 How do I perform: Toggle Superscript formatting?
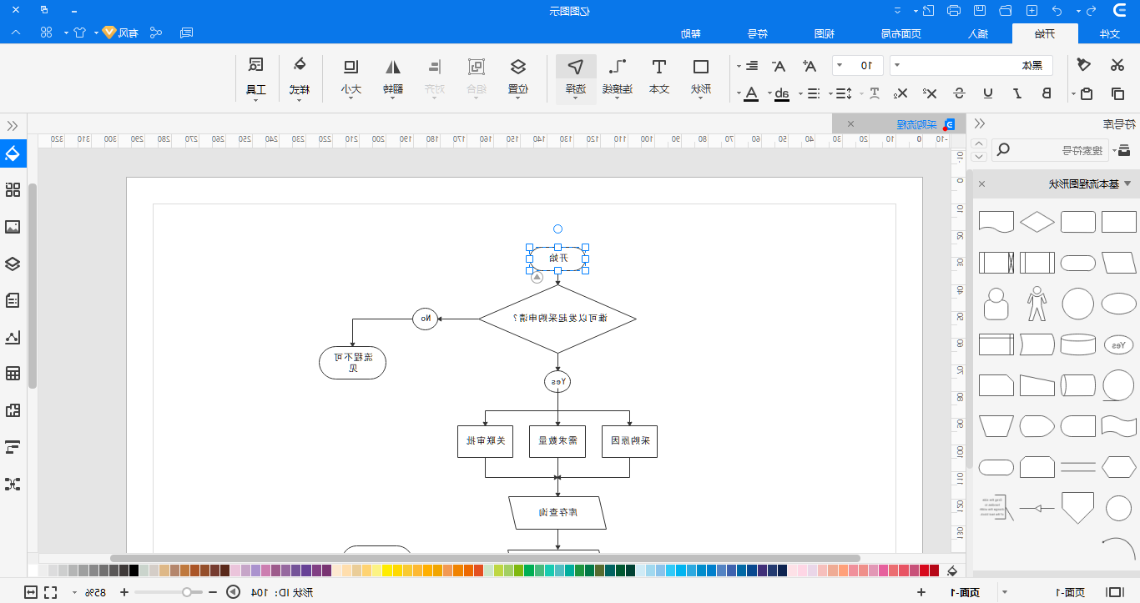(x=931, y=93)
